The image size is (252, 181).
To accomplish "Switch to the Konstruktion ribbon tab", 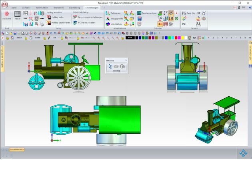I will (42, 7).
